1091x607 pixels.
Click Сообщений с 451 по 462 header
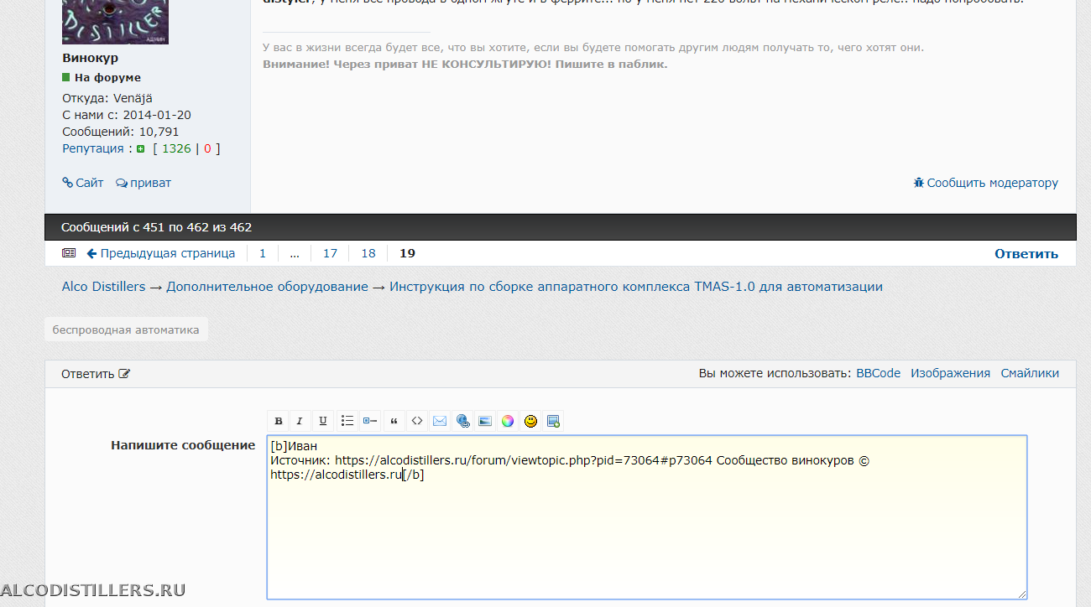coord(156,227)
